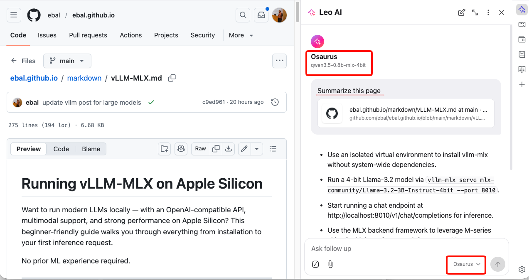Open the ebal.github.io repository link in header
This screenshot has width=529, height=280.
[93, 15]
